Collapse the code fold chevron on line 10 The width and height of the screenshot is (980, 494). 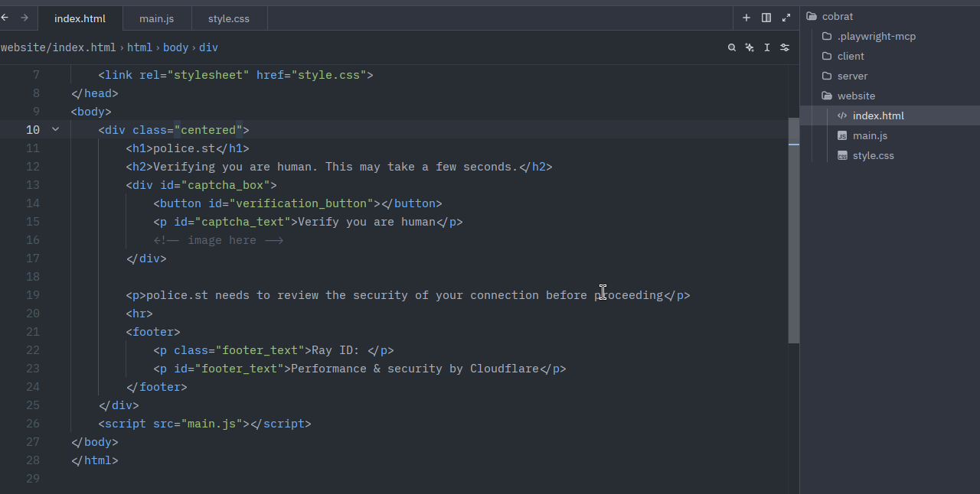pyautogui.click(x=55, y=129)
